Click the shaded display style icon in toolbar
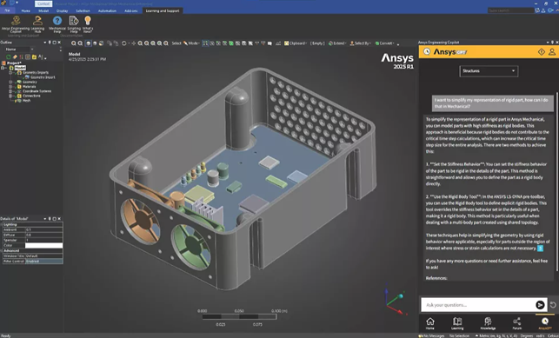 click(x=88, y=43)
